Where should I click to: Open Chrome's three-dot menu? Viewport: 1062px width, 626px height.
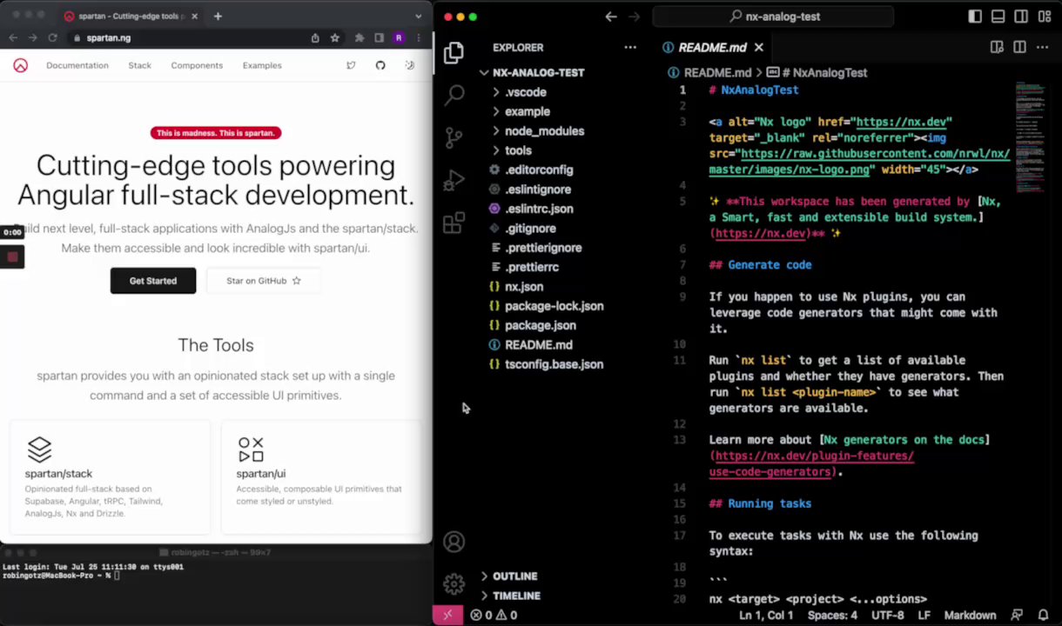[419, 37]
